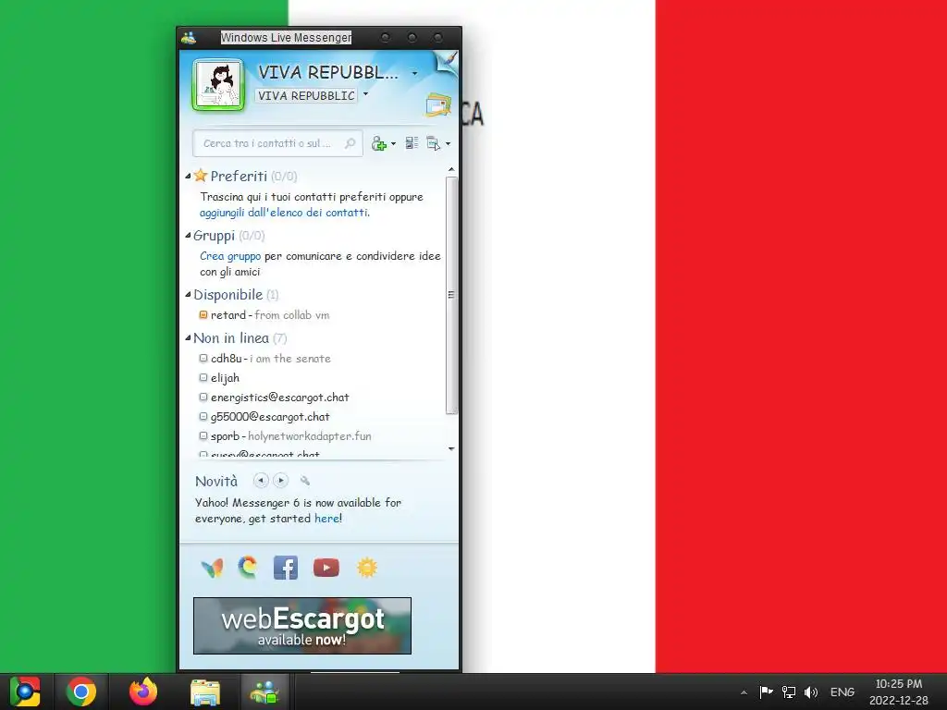Open the add contact dropdown arrow

[x=393, y=143]
